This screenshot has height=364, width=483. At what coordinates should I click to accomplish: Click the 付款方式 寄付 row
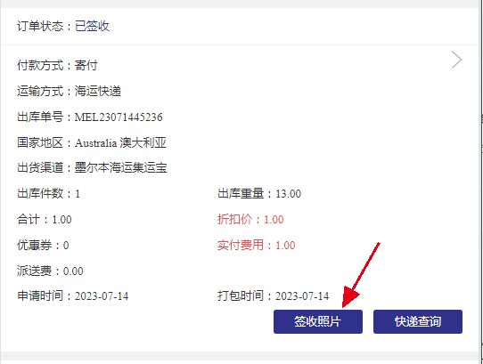(57, 65)
